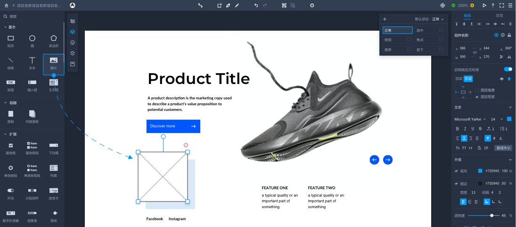This screenshot has width=516, height=227.
Task: Open the icons library smiley in side strip
Action: tap(73, 42)
